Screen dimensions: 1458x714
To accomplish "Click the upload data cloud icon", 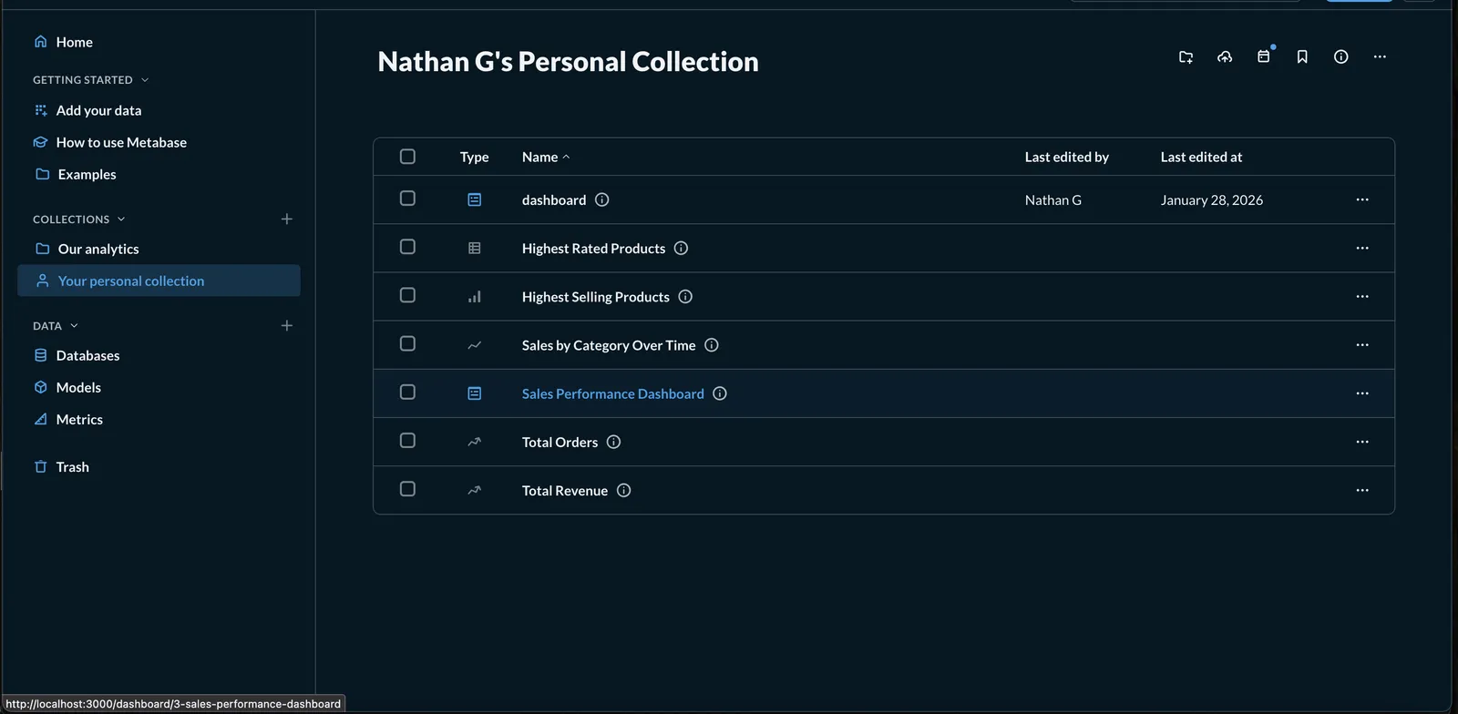I will pos(1225,57).
